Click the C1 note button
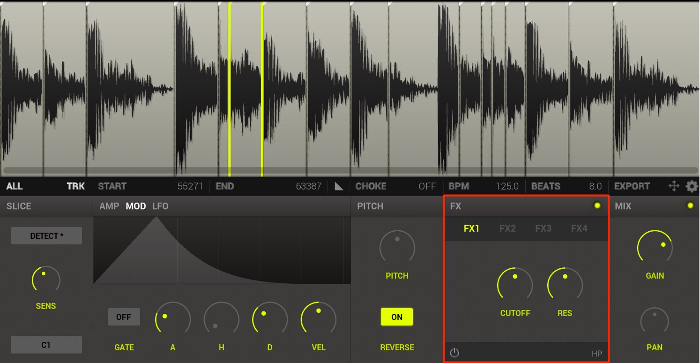The image size is (700, 363). [46, 345]
